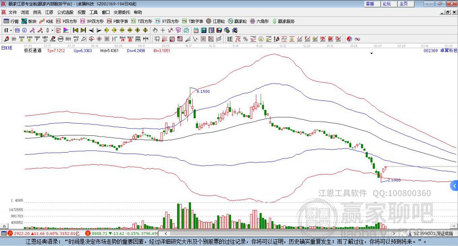Click the 论坛 forum button

pos(389,4)
